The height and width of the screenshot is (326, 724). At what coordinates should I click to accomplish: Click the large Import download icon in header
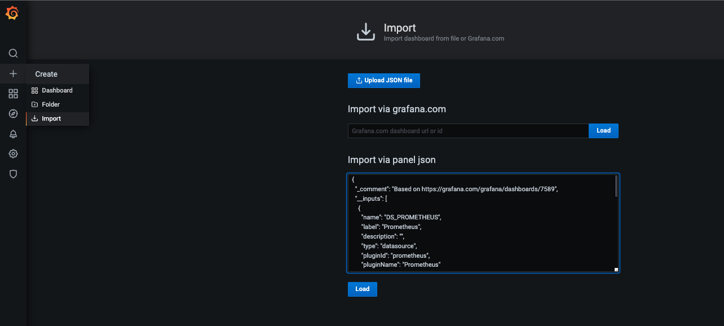[365, 32]
